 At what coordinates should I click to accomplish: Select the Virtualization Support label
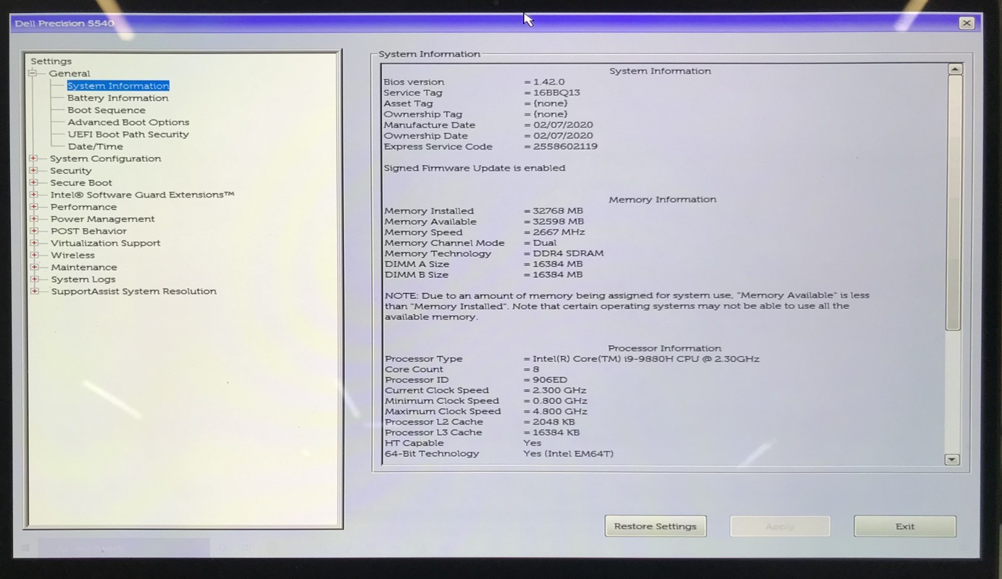tap(105, 243)
